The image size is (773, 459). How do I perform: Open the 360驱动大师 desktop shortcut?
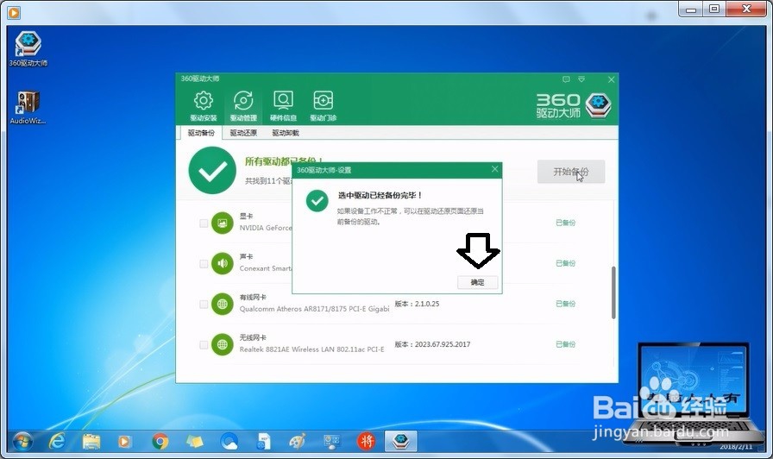(28, 48)
